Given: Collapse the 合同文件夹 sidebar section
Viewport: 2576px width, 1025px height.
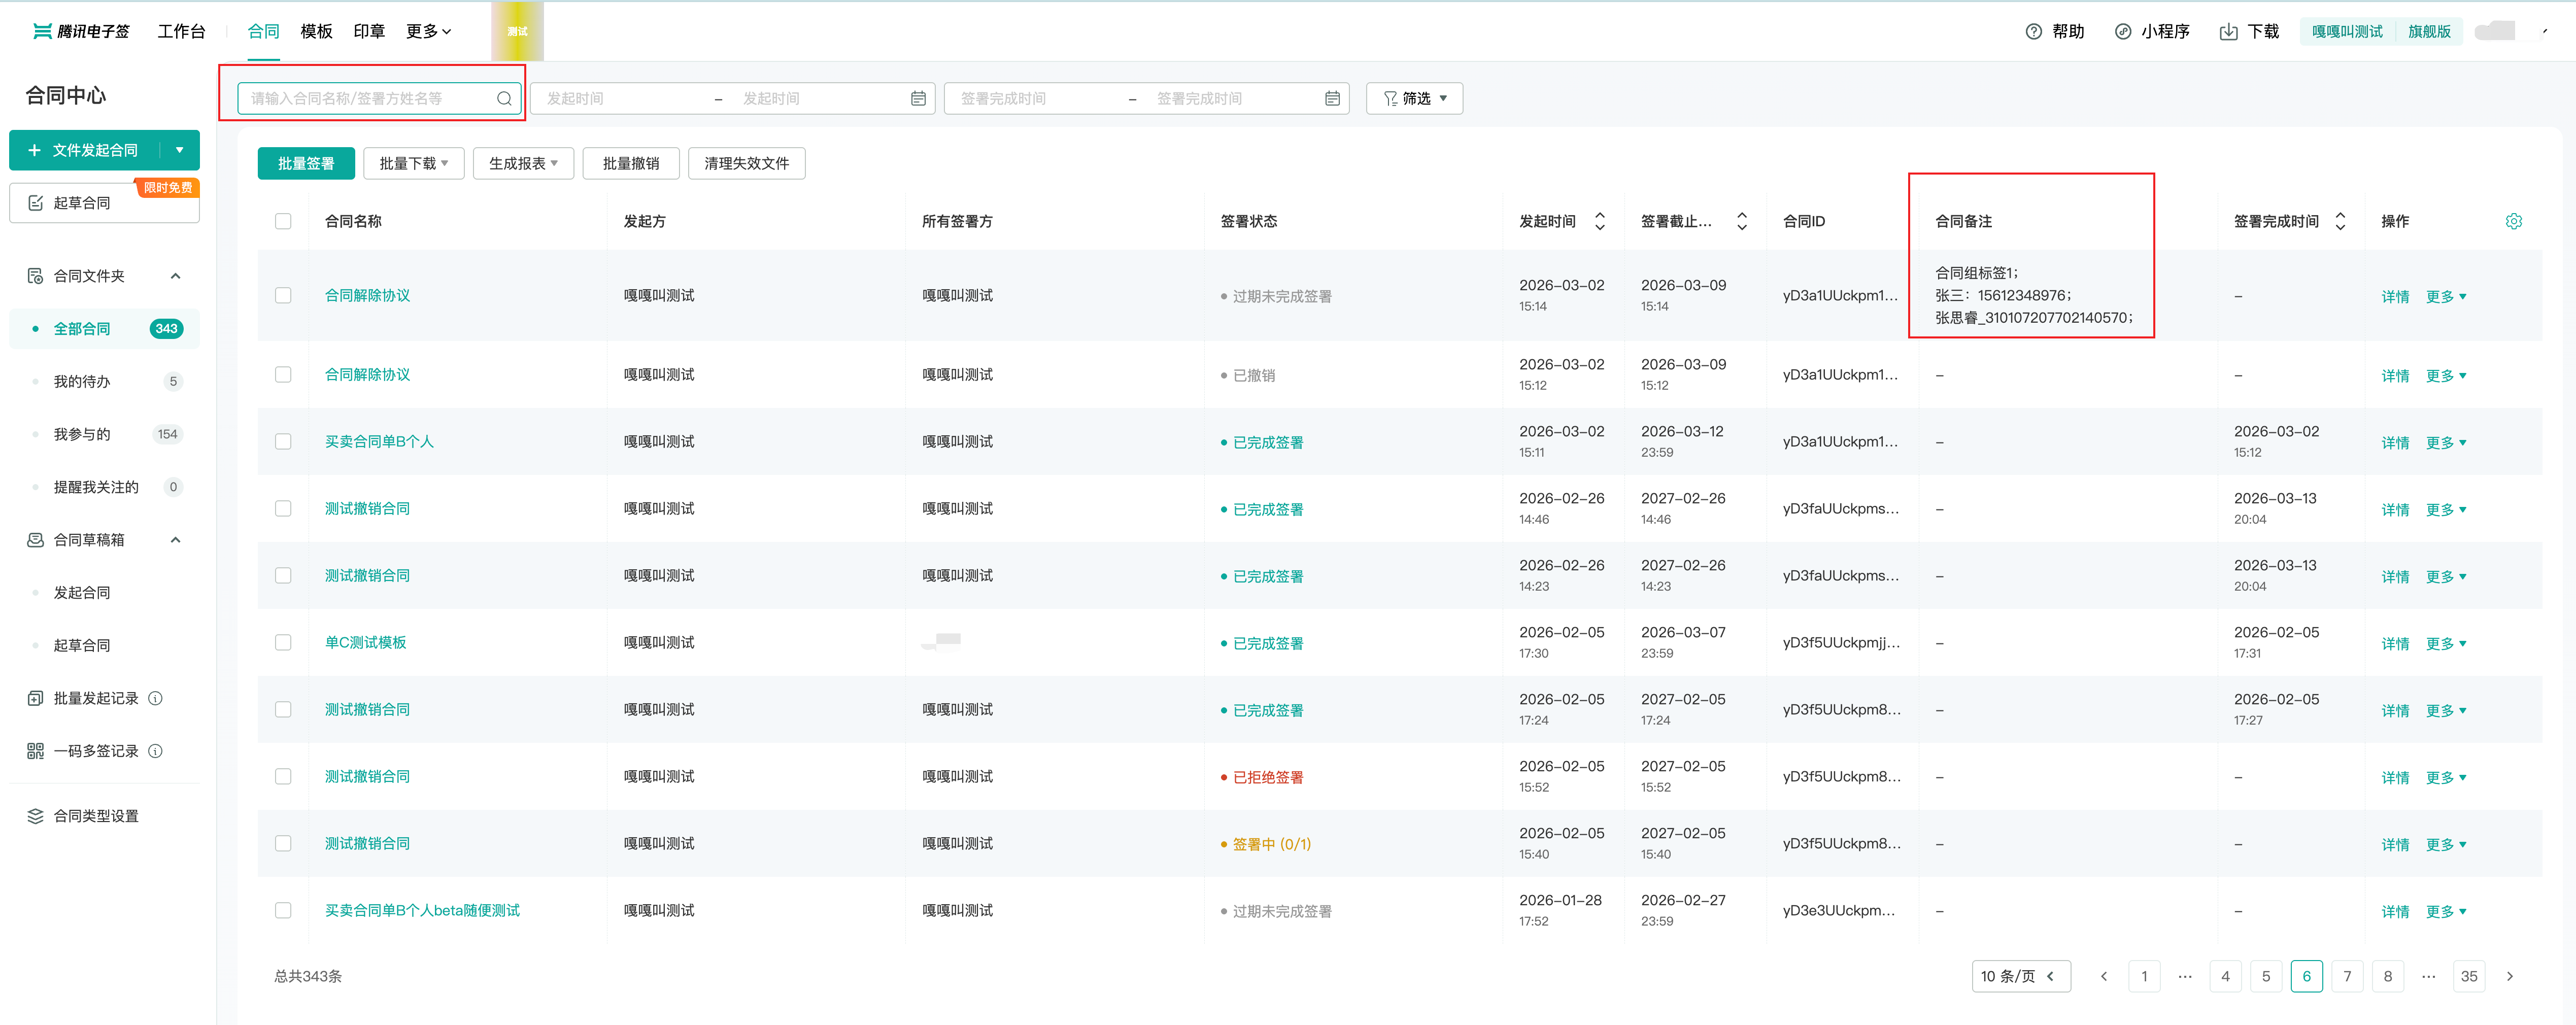Looking at the screenshot, I should click(x=176, y=276).
